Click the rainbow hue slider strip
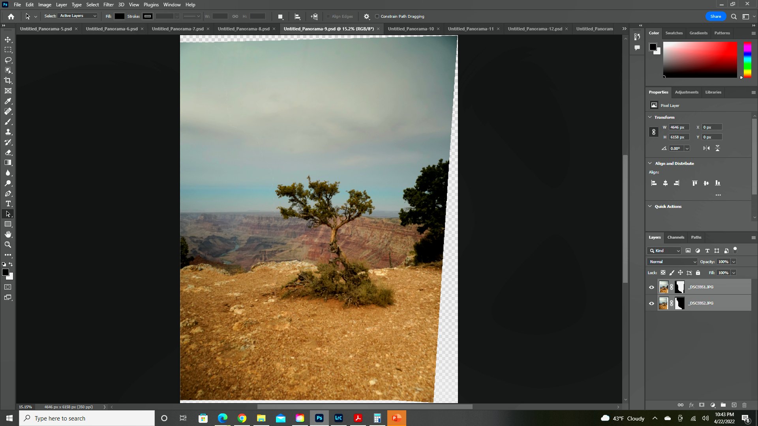This screenshot has width=758, height=426. (x=747, y=60)
